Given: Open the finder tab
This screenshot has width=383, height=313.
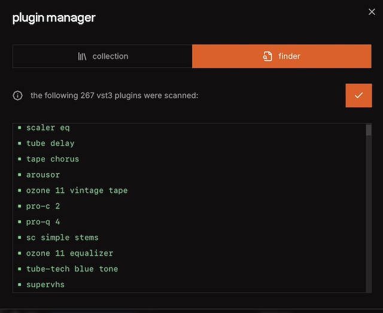Looking at the screenshot, I should (281, 56).
